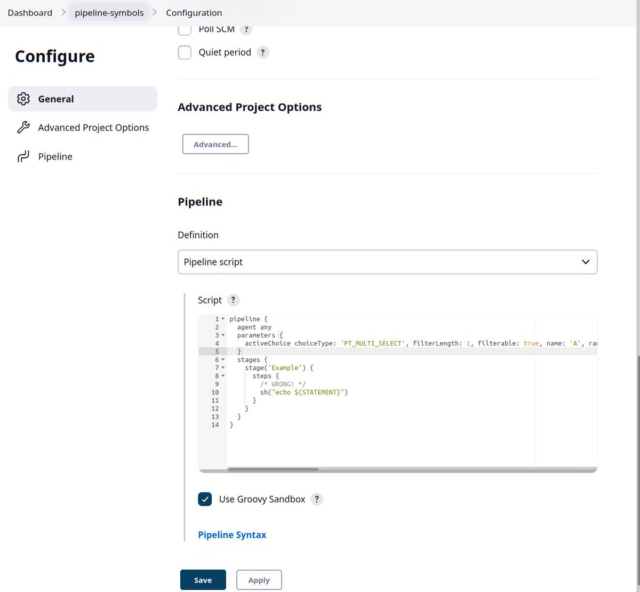The image size is (640, 592).
Task: Click the stage('Example') code text
Action: pos(279,368)
